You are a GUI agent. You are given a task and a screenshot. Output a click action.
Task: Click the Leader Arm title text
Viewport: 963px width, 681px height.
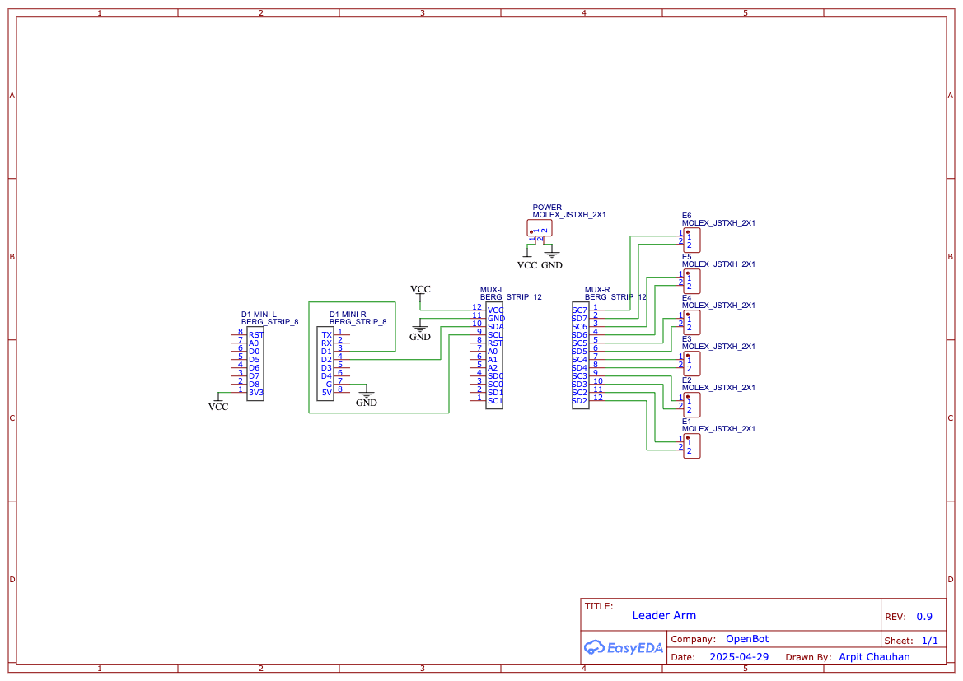(x=664, y=615)
